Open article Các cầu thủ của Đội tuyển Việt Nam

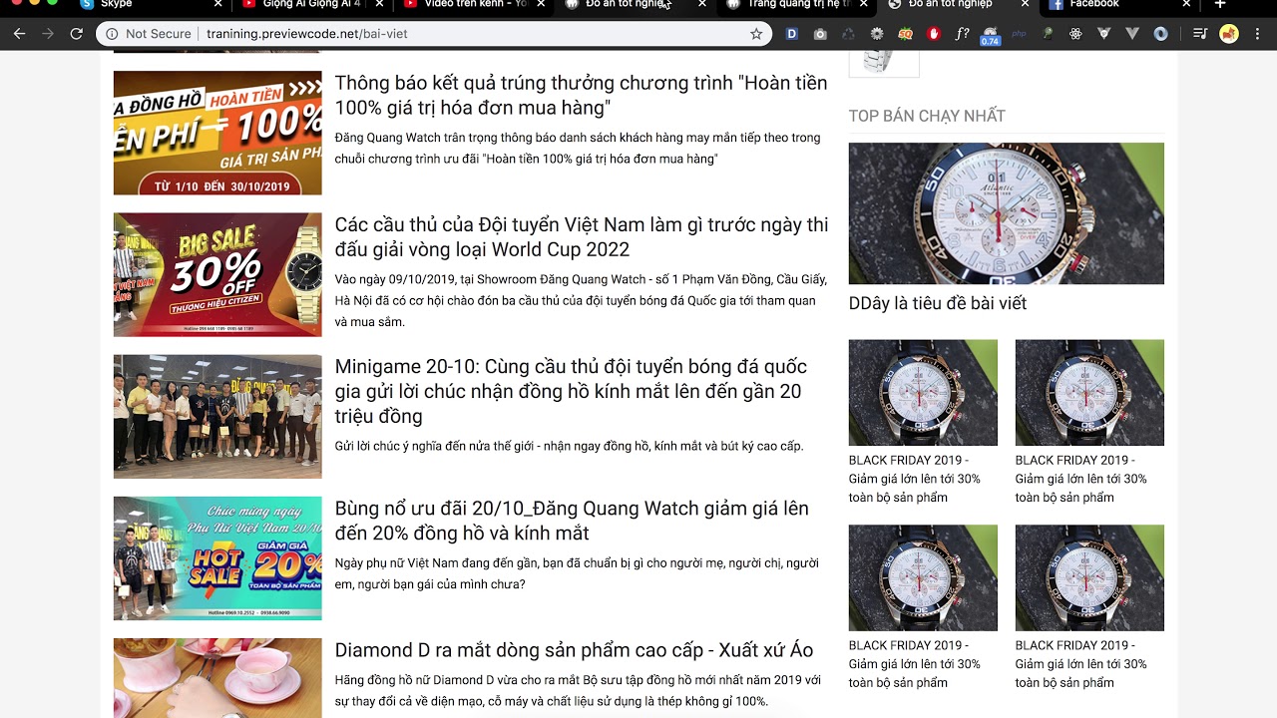[x=582, y=236]
